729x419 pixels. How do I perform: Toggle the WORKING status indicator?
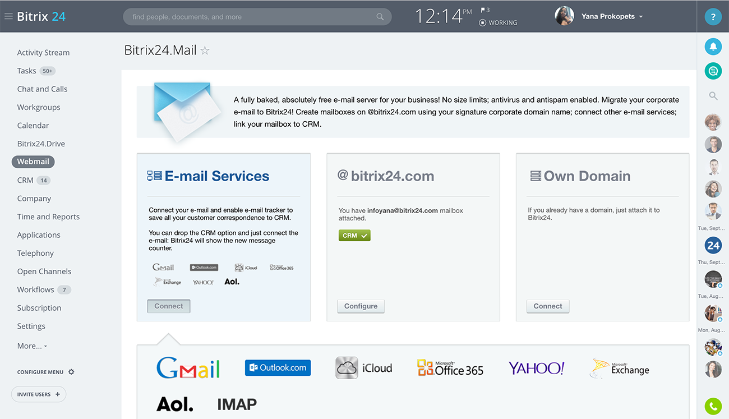pyautogui.click(x=498, y=22)
